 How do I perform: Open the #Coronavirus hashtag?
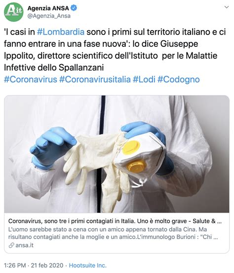31,79
